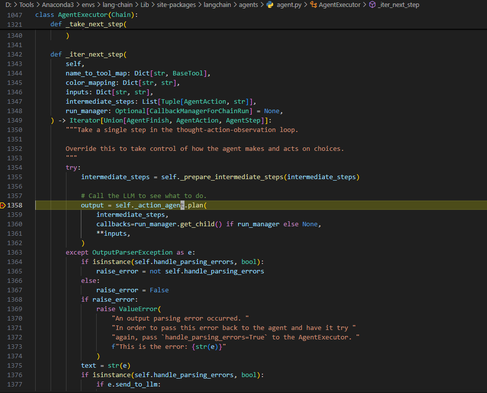The width and height of the screenshot is (487, 393).
Task: Click the AgentExecutor class symbol icon
Action: click(314, 5)
